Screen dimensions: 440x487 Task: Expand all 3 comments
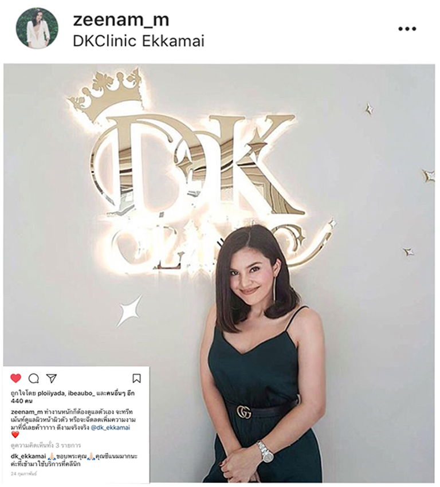(x=46, y=445)
